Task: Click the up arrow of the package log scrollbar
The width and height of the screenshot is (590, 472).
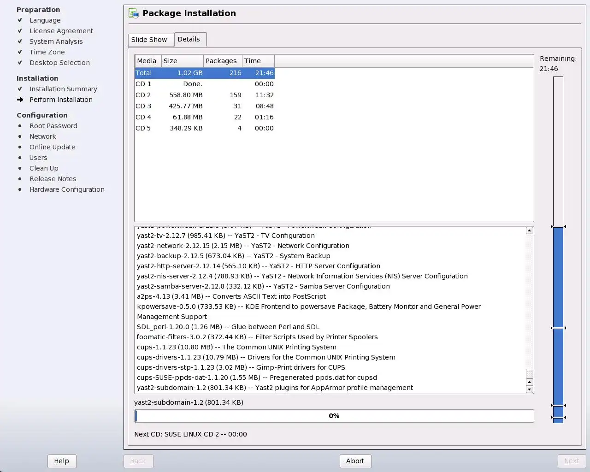Action: coord(529,230)
